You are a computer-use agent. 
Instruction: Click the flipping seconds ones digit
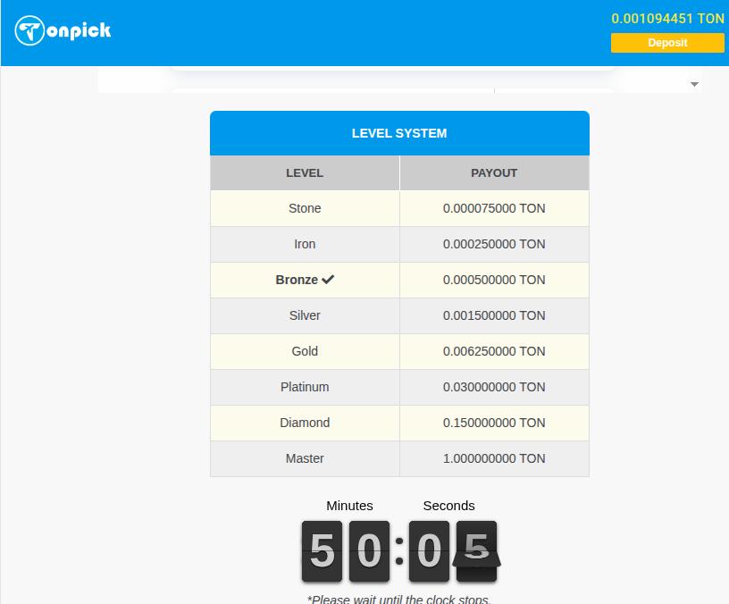click(x=476, y=551)
